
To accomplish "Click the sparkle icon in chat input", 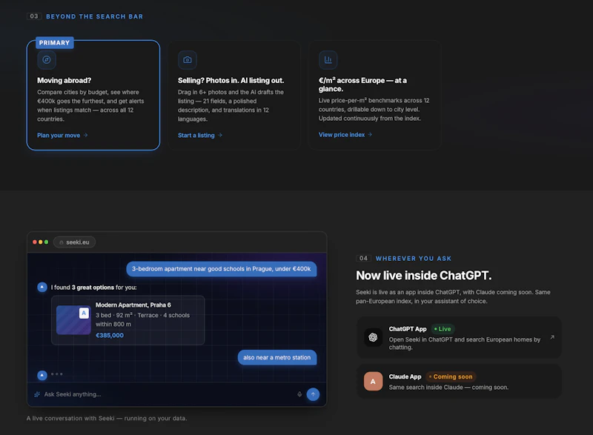I will pyautogui.click(x=37, y=394).
